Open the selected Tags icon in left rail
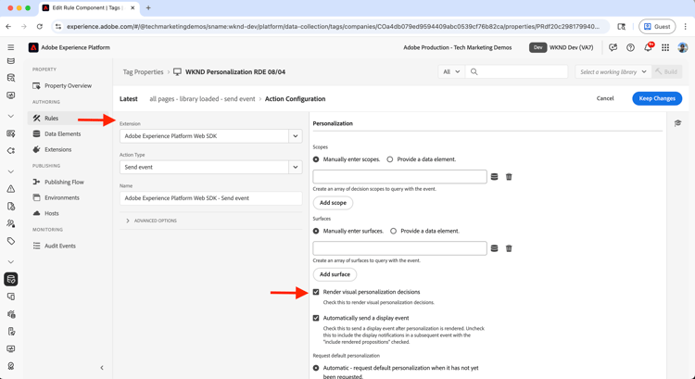 coord(11,279)
